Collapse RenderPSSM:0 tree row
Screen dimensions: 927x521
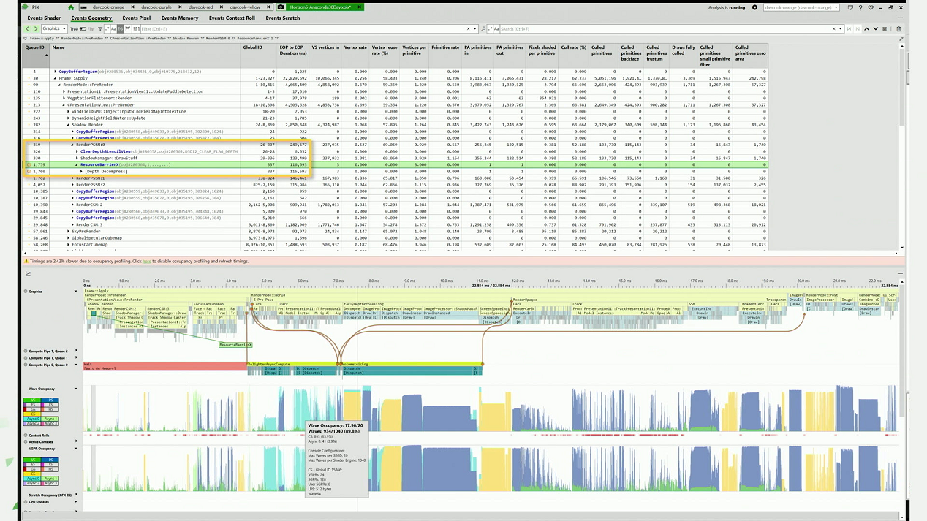pyautogui.click(x=72, y=145)
